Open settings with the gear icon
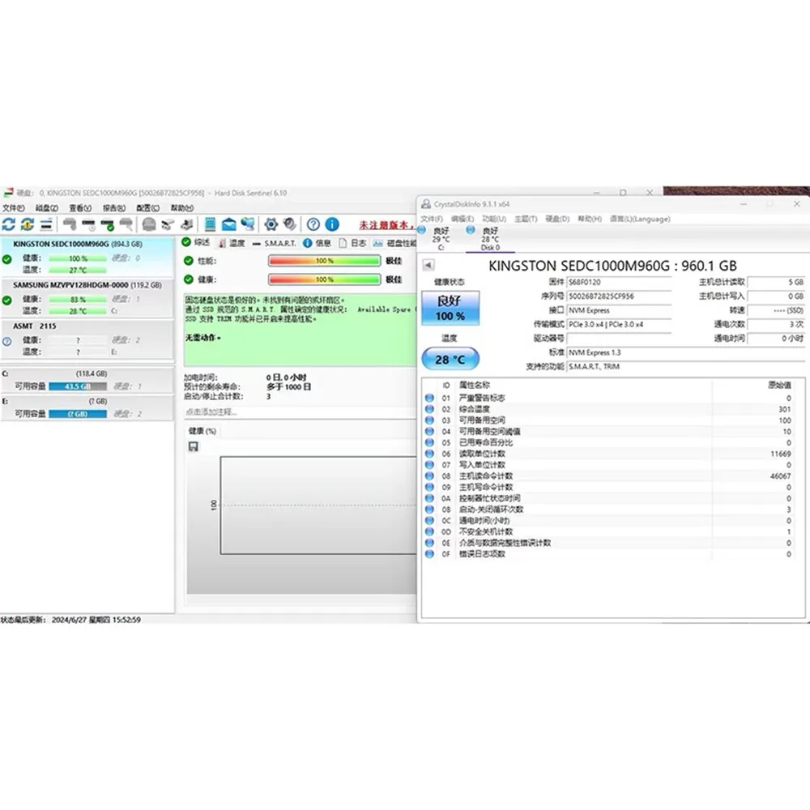 click(271, 224)
